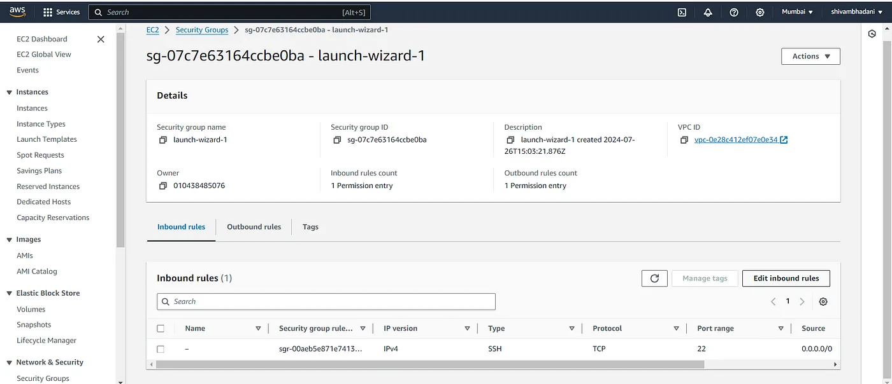The height and width of the screenshot is (384, 892).
Task: Switch to the Outbound rules tab
Action: (254, 227)
